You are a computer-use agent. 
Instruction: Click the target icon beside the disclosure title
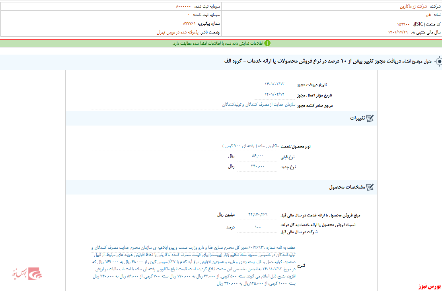pyautogui.click(x=438, y=62)
